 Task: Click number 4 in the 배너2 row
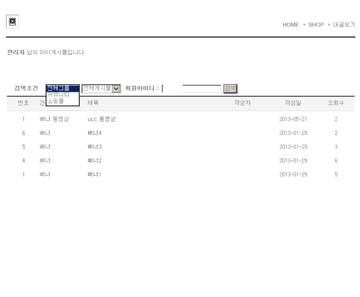24,160
